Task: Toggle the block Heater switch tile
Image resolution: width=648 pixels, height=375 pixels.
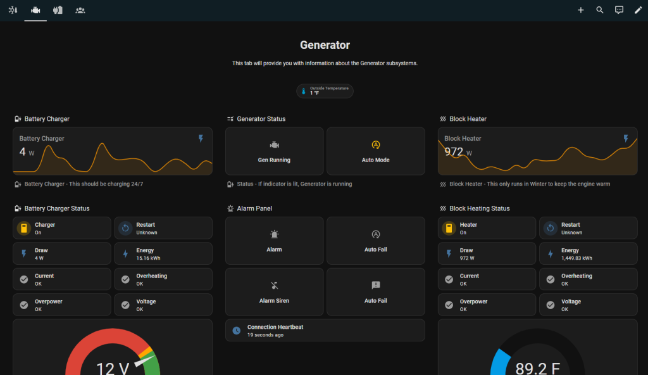Action: click(487, 228)
